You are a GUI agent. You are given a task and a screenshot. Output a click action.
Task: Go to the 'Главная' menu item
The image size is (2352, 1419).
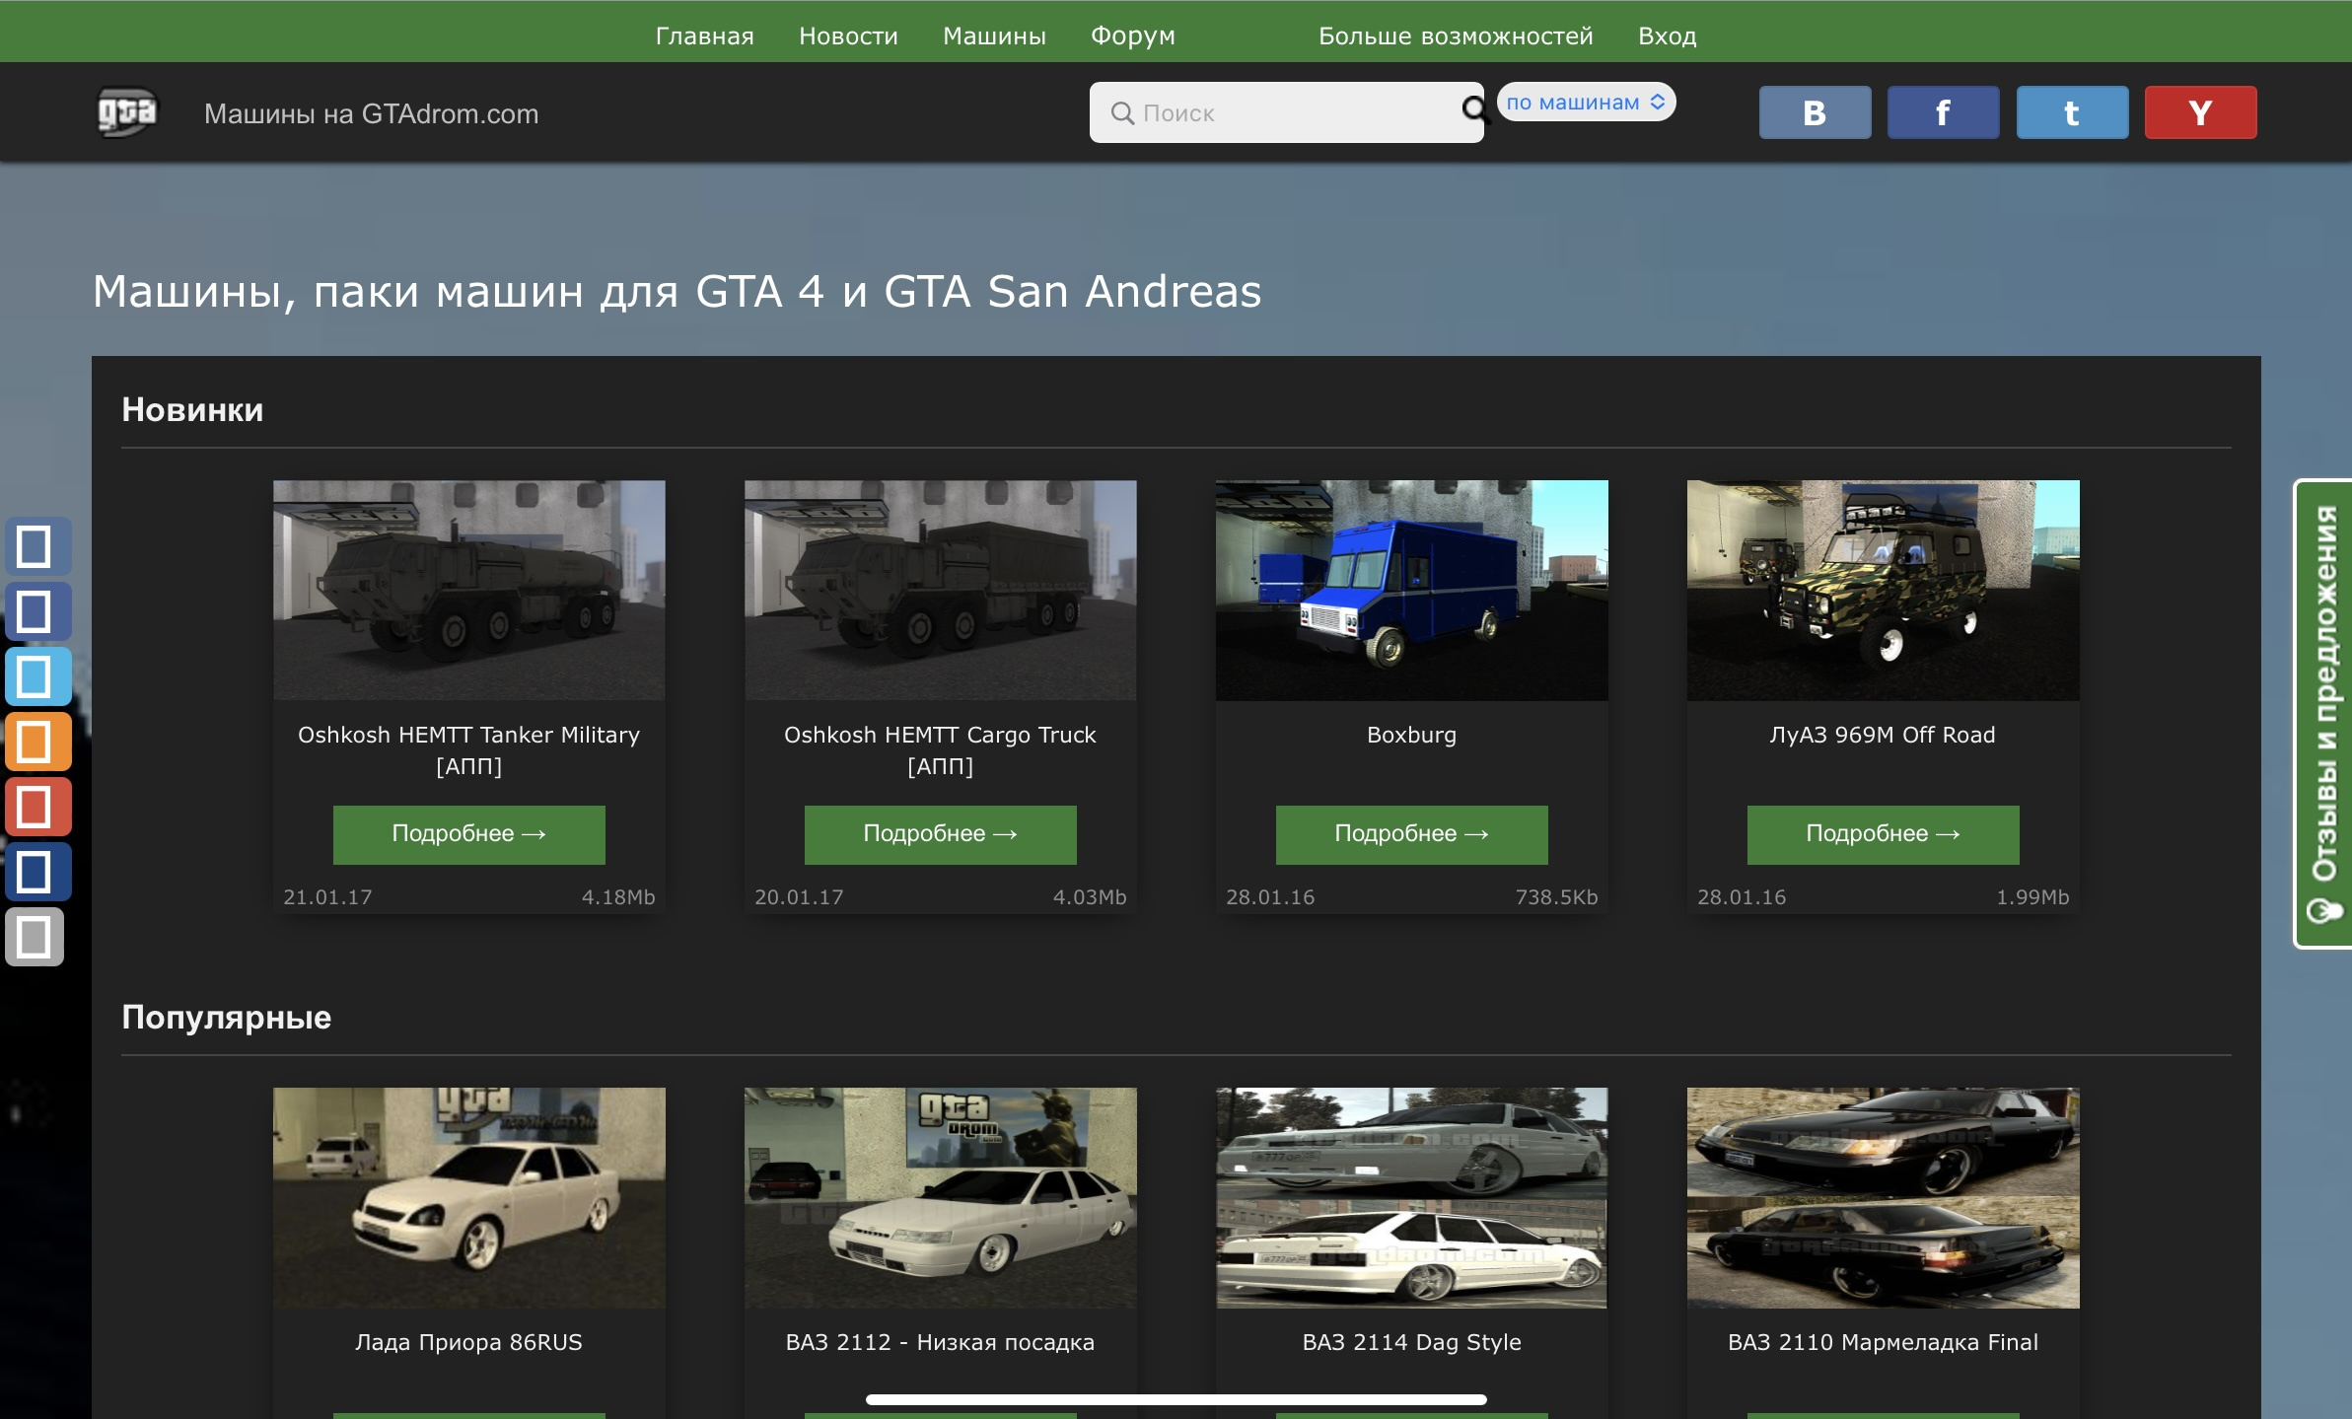(704, 35)
